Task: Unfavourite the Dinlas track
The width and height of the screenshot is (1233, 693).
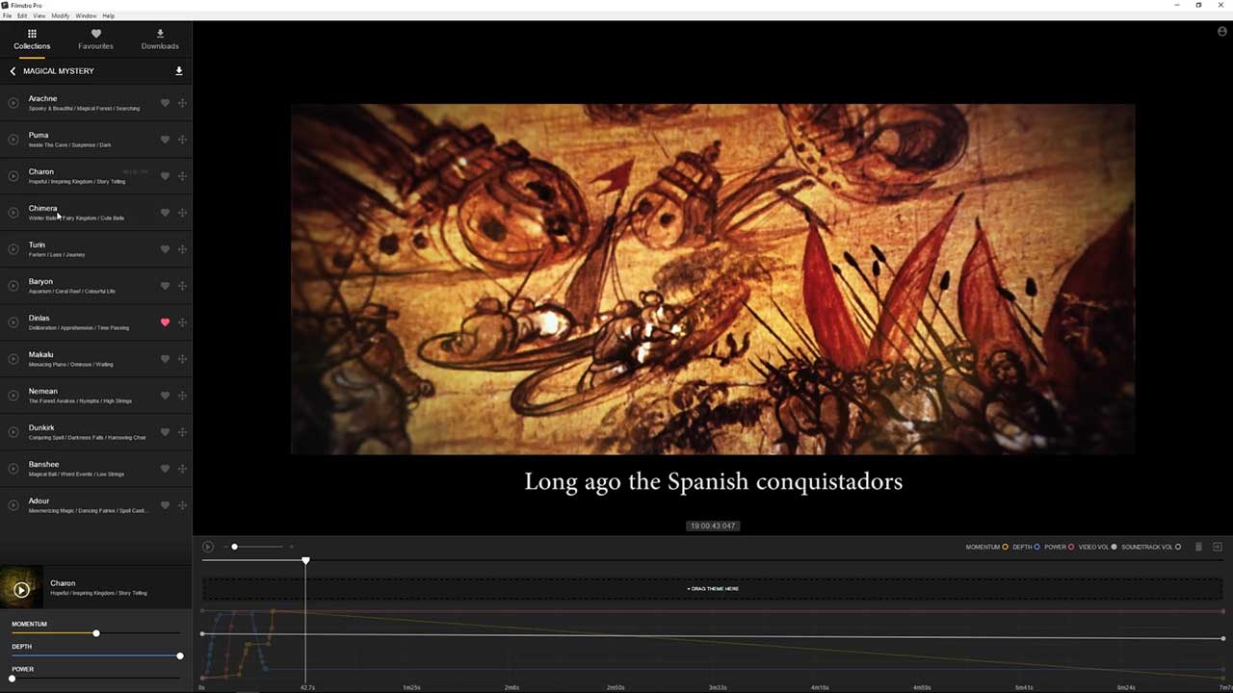Action: (165, 321)
